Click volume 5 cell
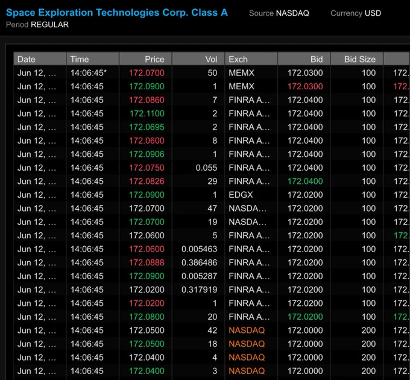 pyautogui.click(x=215, y=235)
